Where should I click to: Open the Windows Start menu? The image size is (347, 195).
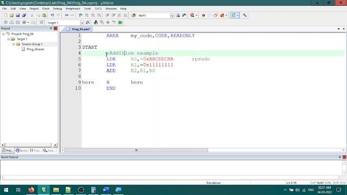[6, 190]
